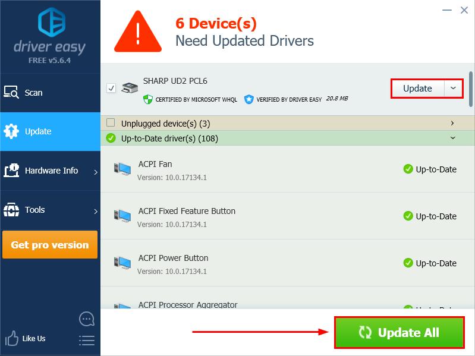Collapse the Up-to-Date driver(s) section arrow

click(452, 138)
